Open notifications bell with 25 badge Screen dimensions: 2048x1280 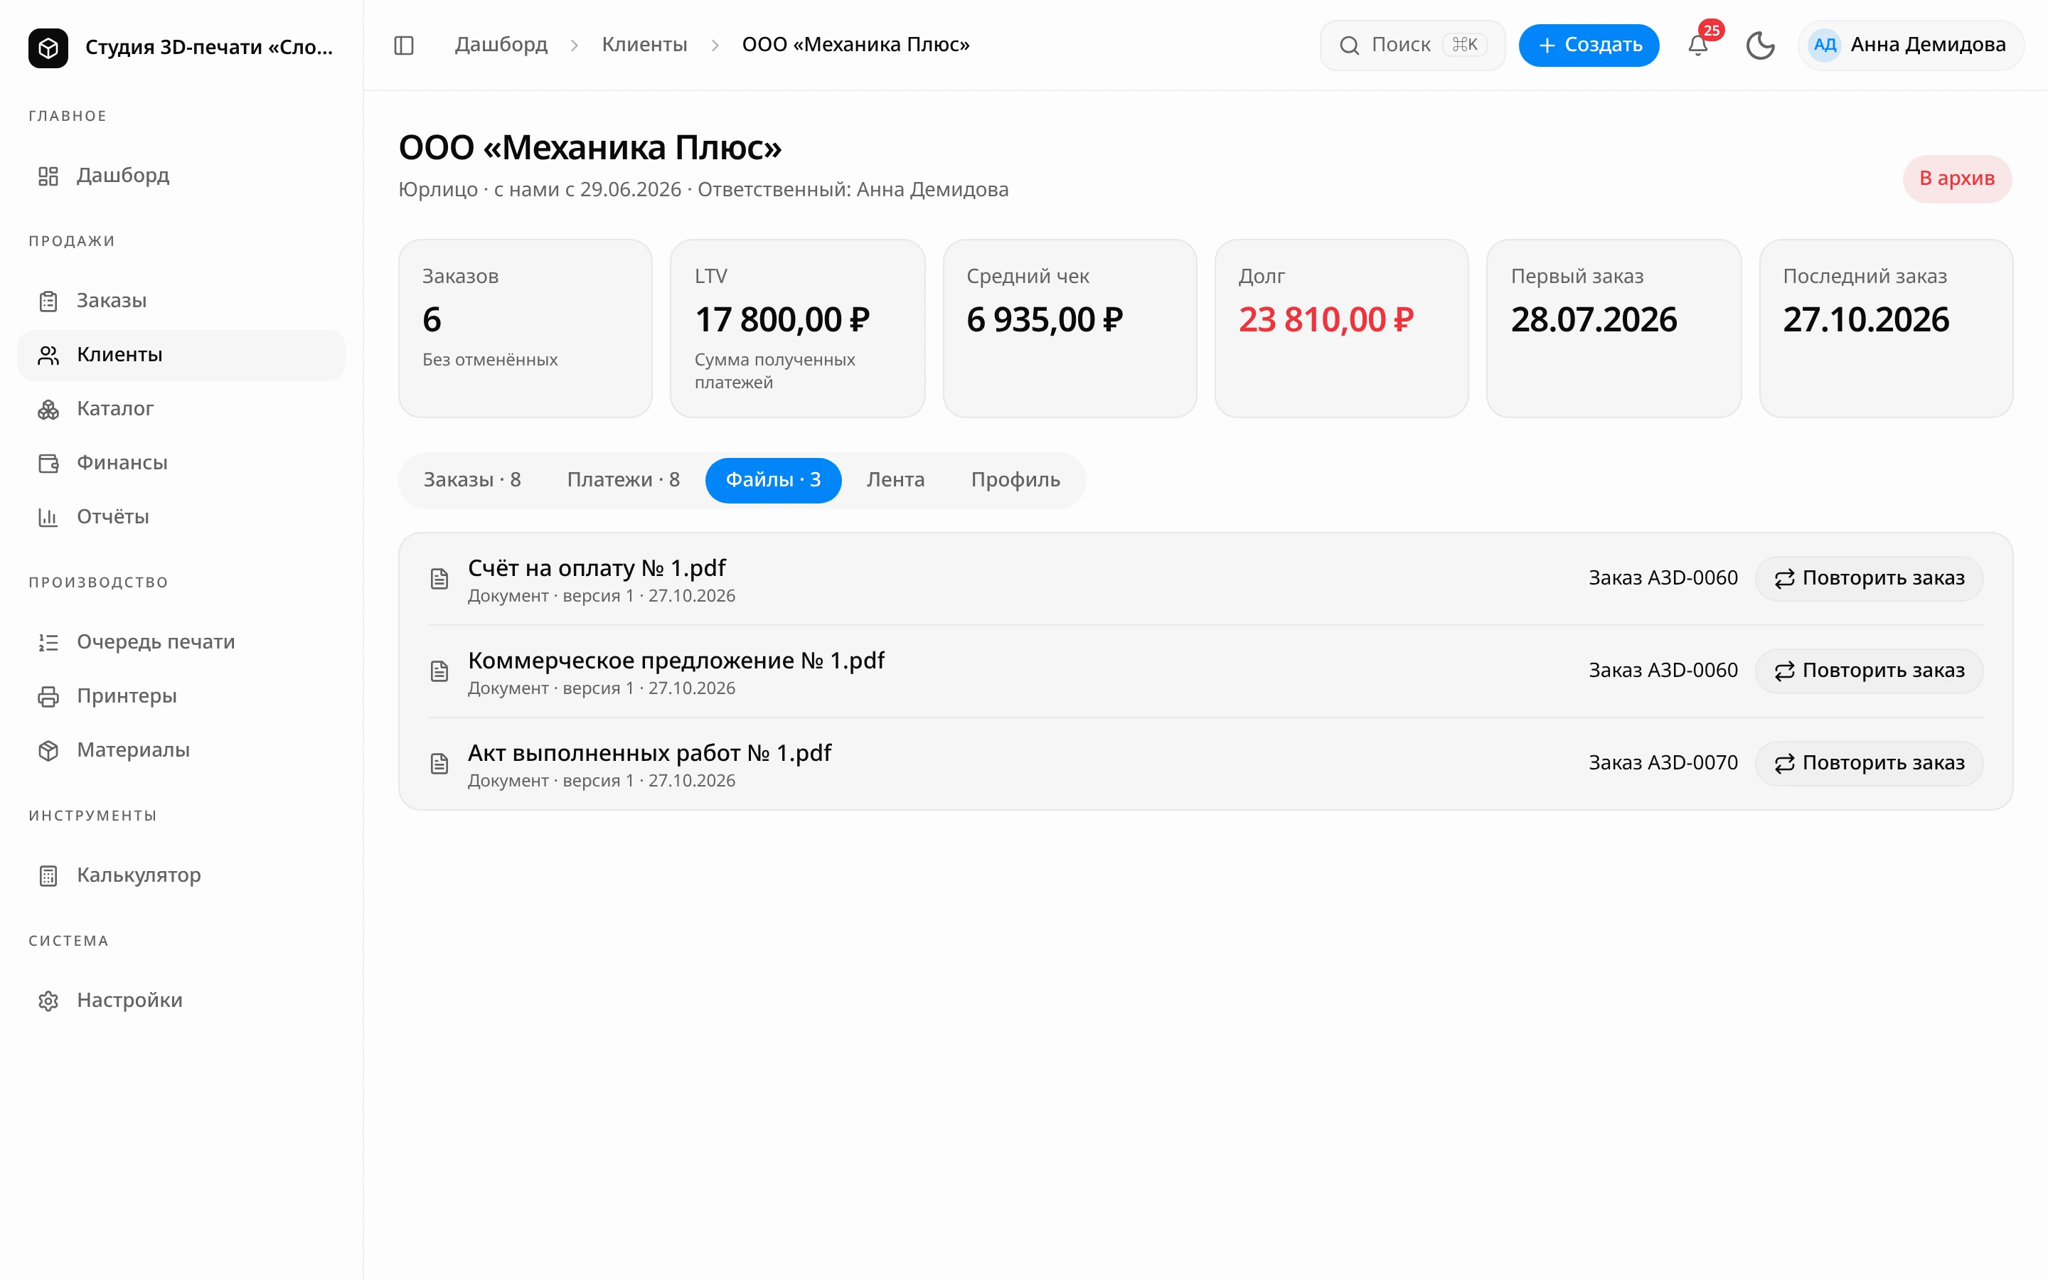tap(1697, 46)
